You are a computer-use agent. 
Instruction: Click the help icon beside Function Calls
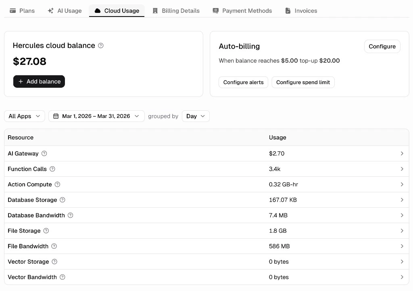(52, 169)
